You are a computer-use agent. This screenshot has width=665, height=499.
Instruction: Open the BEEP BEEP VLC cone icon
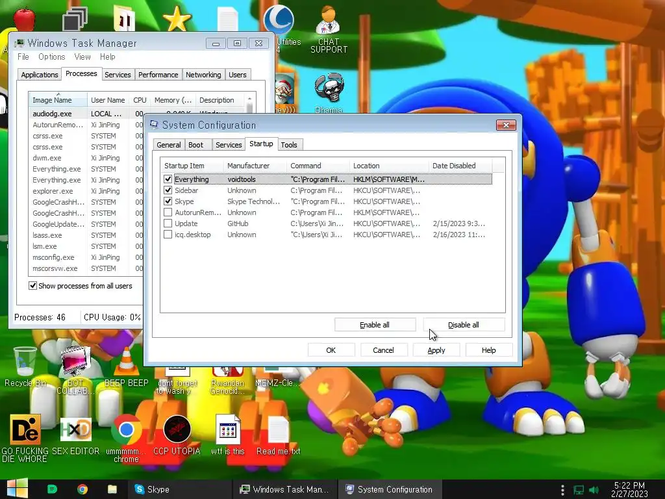tap(127, 366)
